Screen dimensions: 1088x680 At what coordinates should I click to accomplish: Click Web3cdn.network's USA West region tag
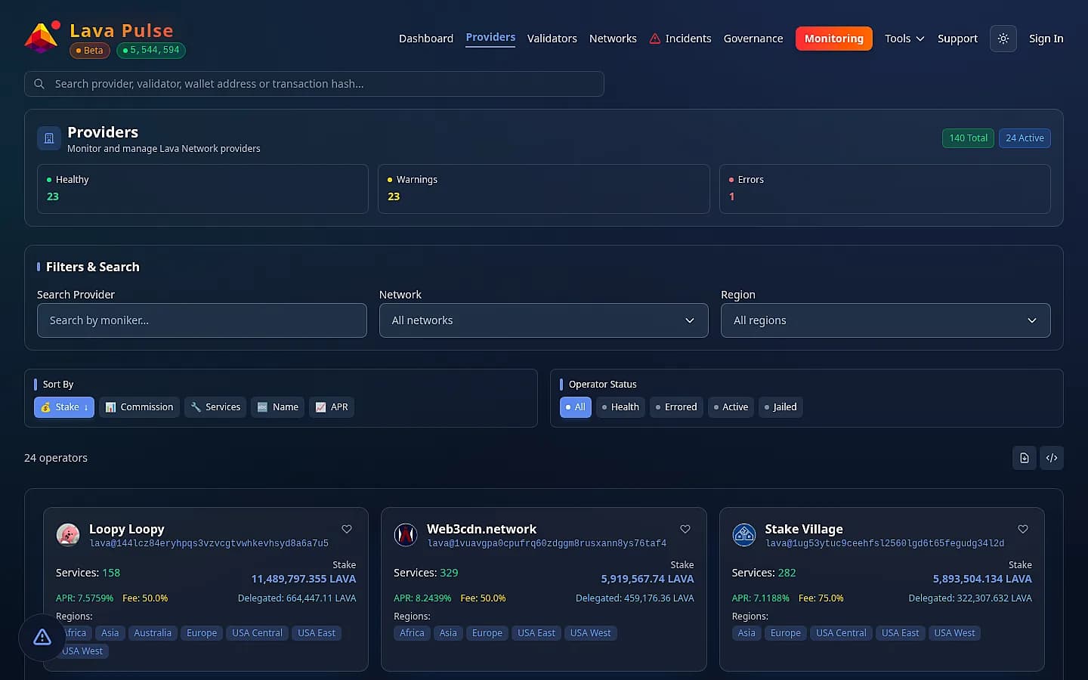tap(590, 633)
